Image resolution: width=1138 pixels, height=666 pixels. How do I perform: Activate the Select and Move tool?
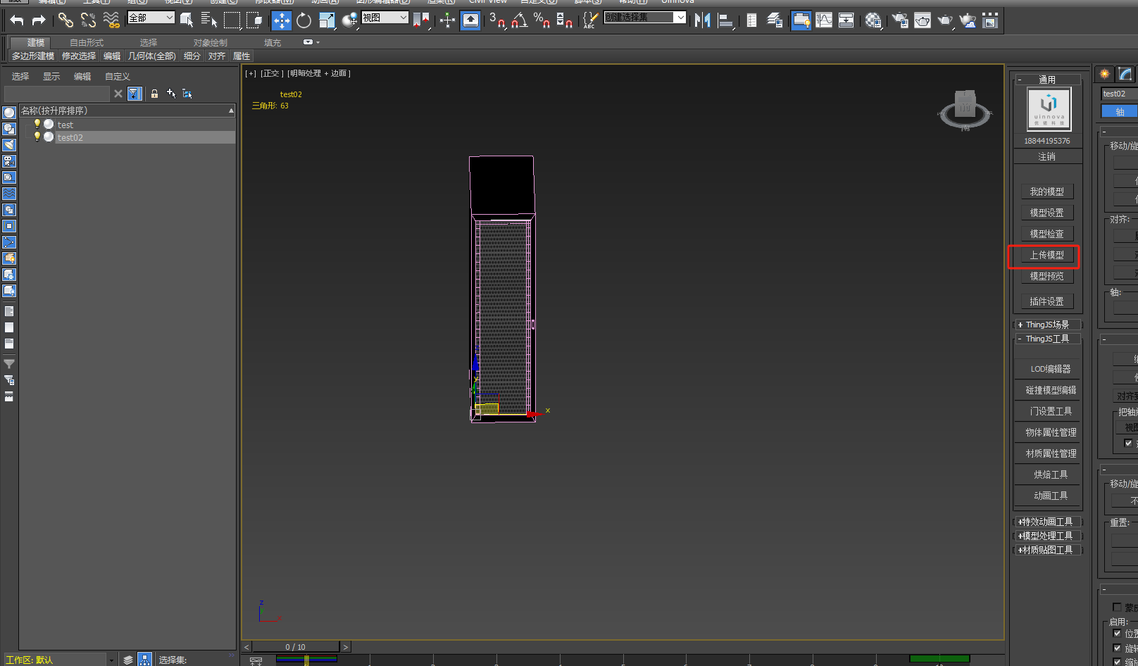(x=281, y=20)
